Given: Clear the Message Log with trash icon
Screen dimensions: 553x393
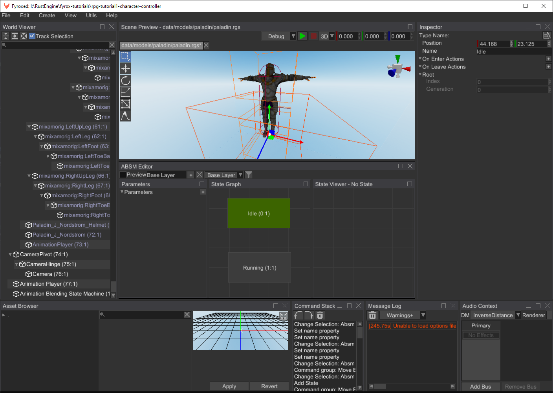Looking at the screenshot, I should pyautogui.click(x=372, y=315).
